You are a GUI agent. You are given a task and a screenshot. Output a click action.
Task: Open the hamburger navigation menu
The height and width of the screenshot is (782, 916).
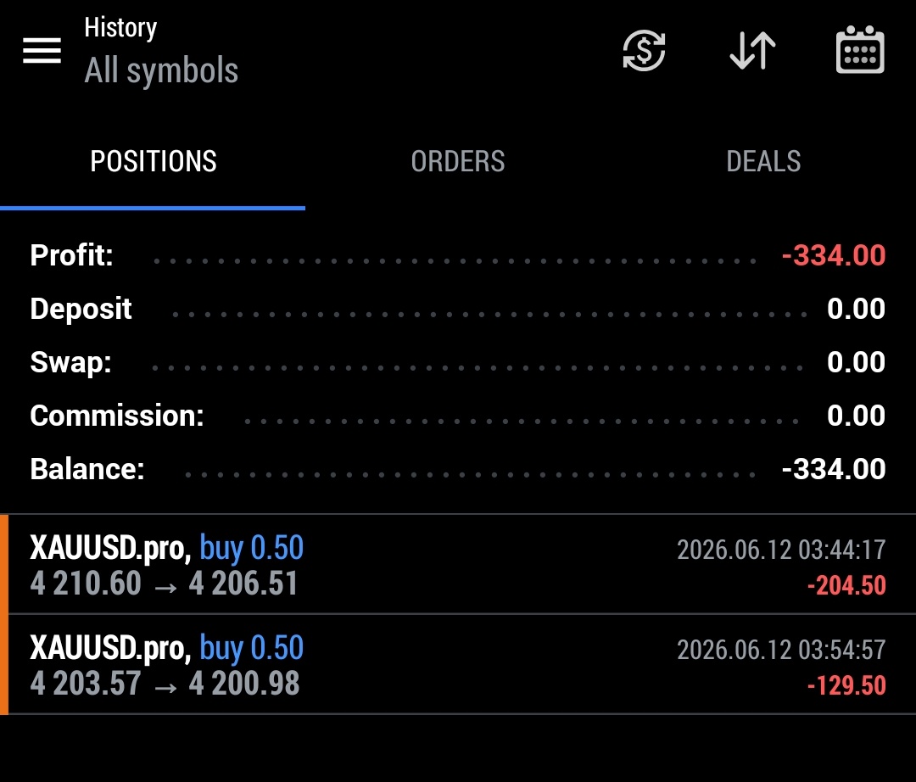pos(42,51)
